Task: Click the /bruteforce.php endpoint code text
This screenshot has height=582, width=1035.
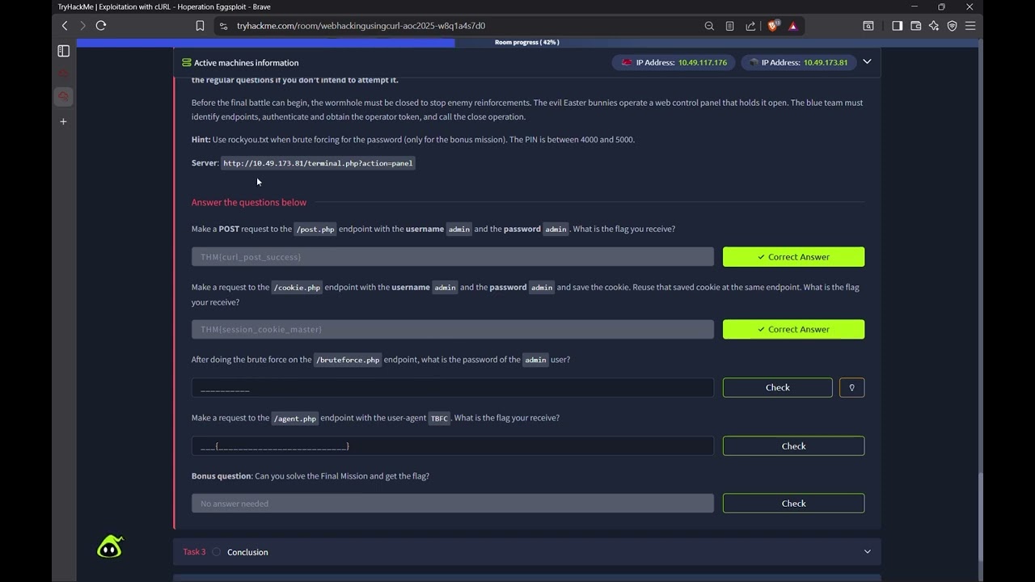Action: pos(348,360)
